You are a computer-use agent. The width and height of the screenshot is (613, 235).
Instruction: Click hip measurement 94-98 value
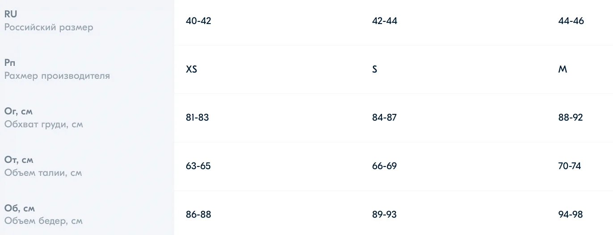tap(571, 215)
